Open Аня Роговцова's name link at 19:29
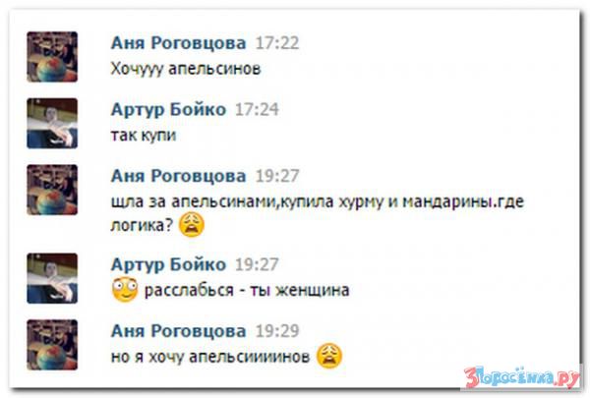 [x=178, y=331]
